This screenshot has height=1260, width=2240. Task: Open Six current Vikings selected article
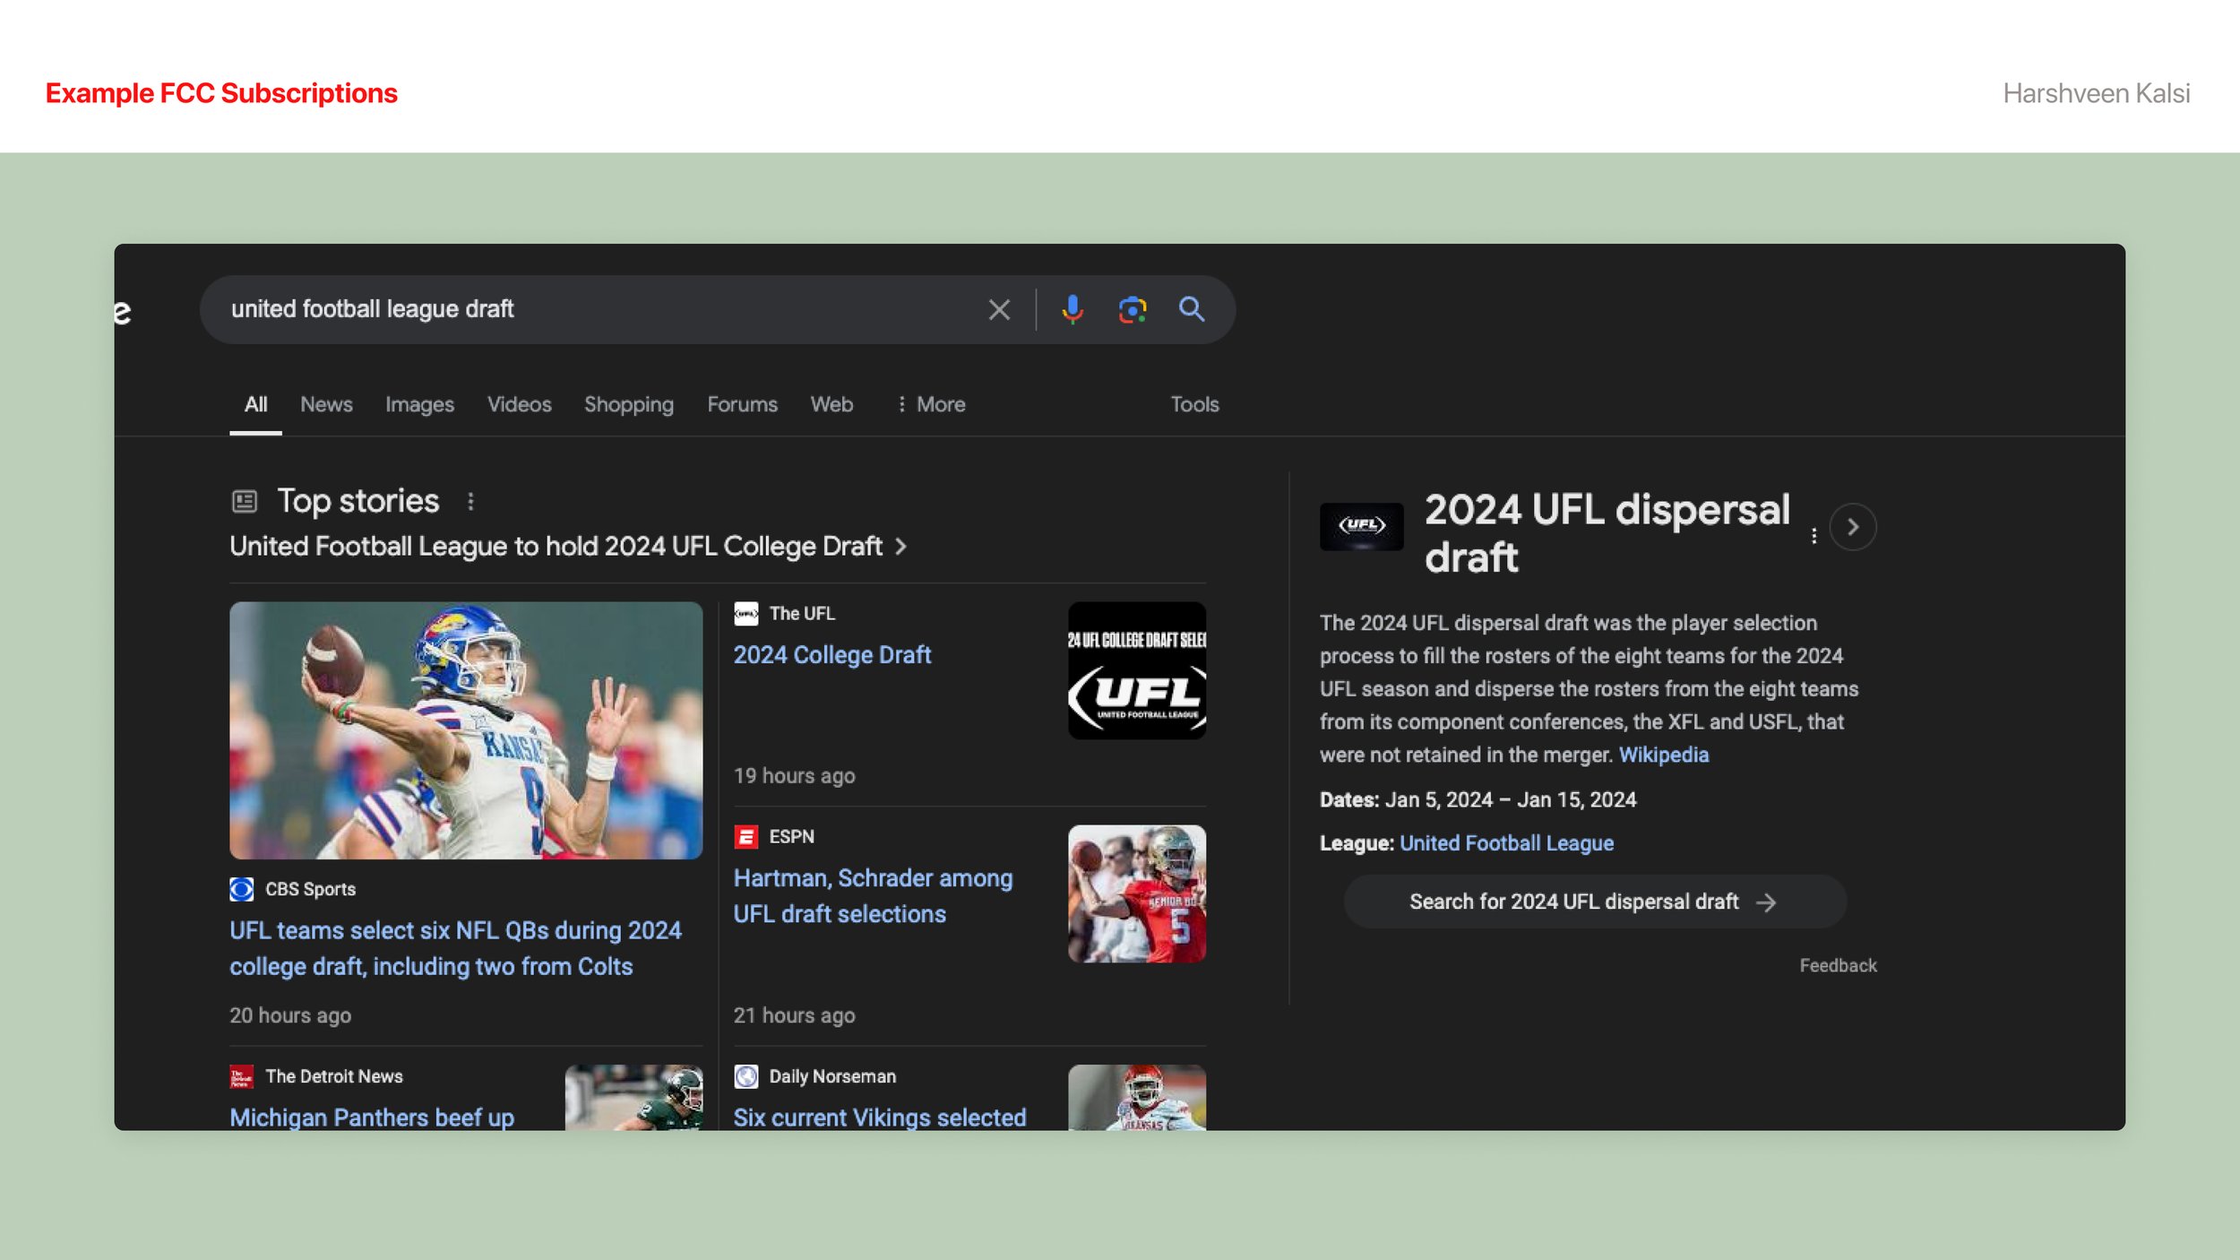[x=879, y=1118]
